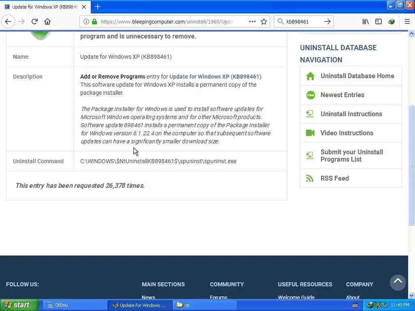
Task: Click the MAIN SECTIONS footer heading
Action: tap(163, 284)
